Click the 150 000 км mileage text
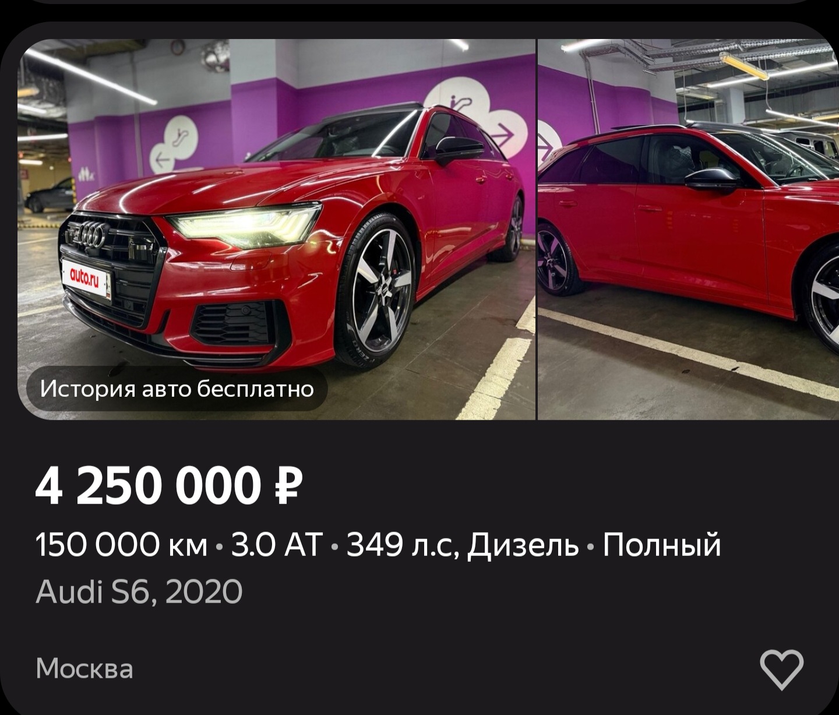 pos(121,545)
